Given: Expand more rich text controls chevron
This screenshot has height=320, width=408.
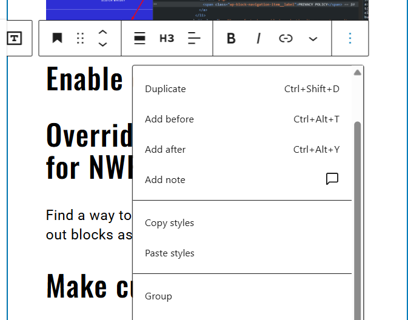Looking at the screenshot, I should coord(313,38).
